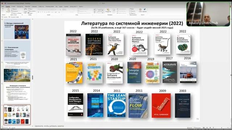232x130 pixels.
Task: Select 'Software Architecture: The Hard Parts' cover
Action: pyautogui.click(x=115, y=44)
